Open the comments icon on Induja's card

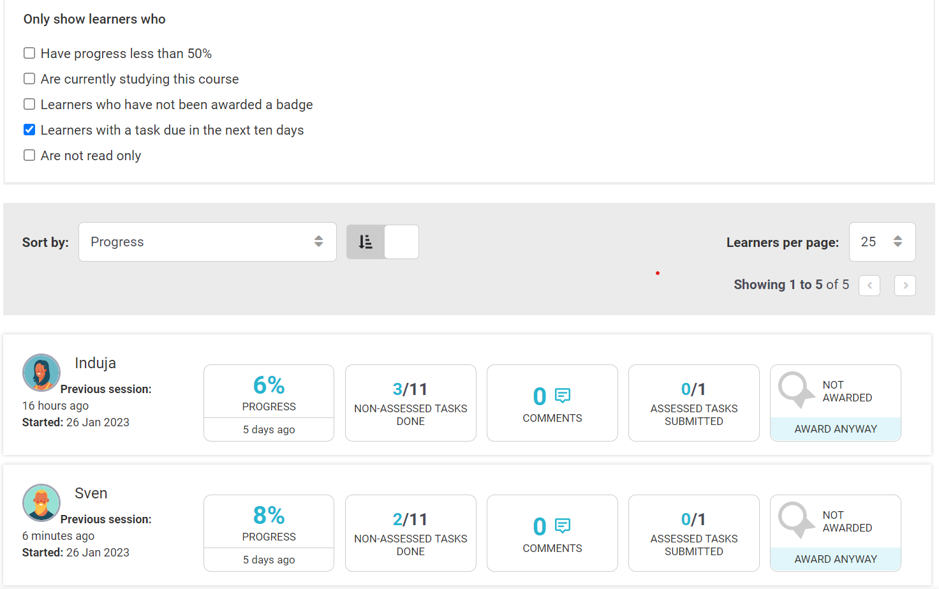point(562,396)
